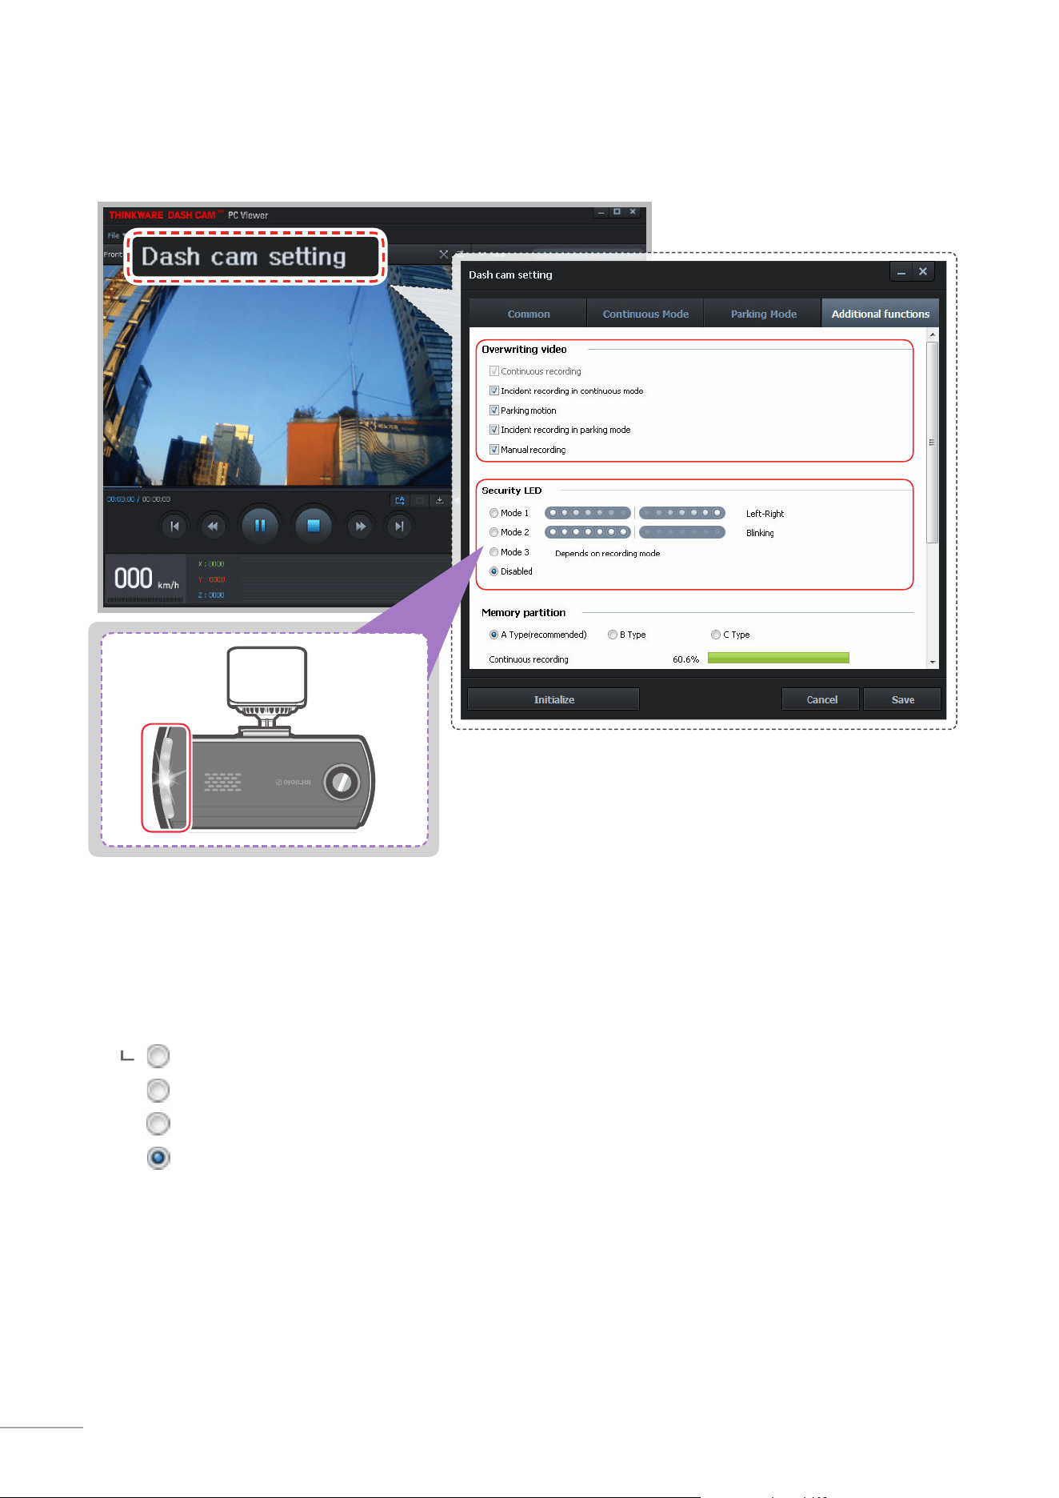This screenshot has height=1498, width=1059.
Task: Pick Security LED Mode 3
Action: click(494, 552)
